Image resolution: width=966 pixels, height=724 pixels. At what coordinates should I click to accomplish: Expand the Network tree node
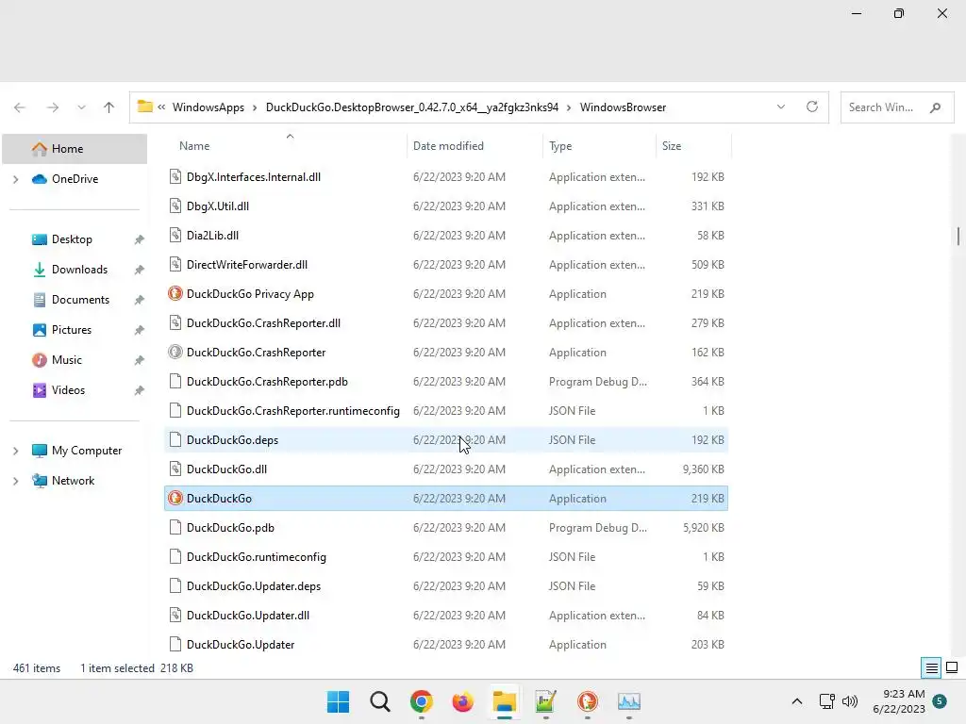[15, 481]
